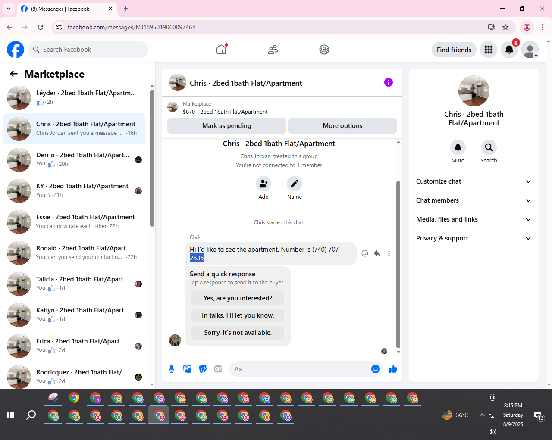Open More options for the listing
552x440 pixels.
342,126
